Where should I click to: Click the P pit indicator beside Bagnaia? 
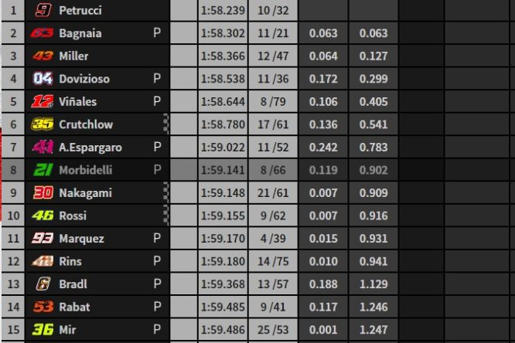click(x=157, y=32)
